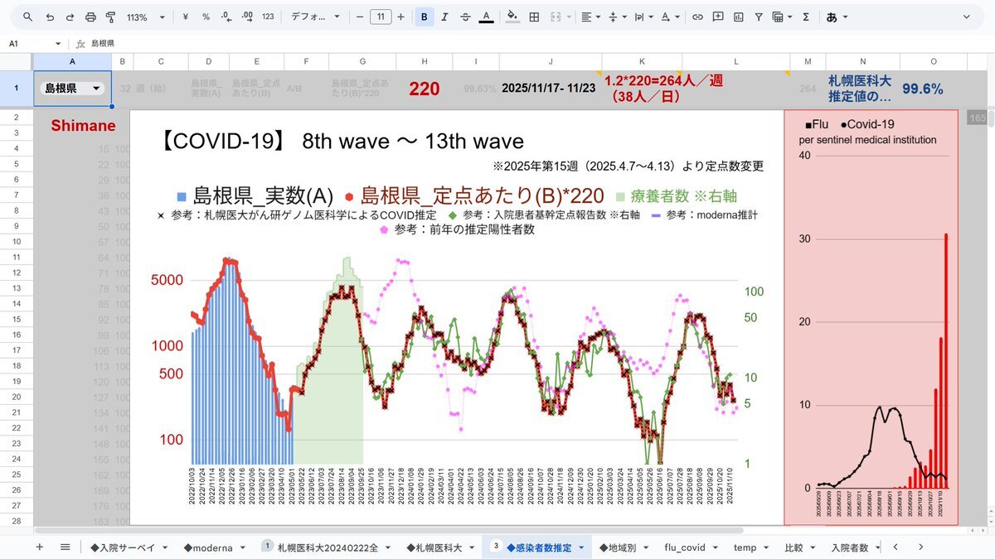Toggle bold formatting
This screenshot has height=559, width=995.
click(425, 17)
